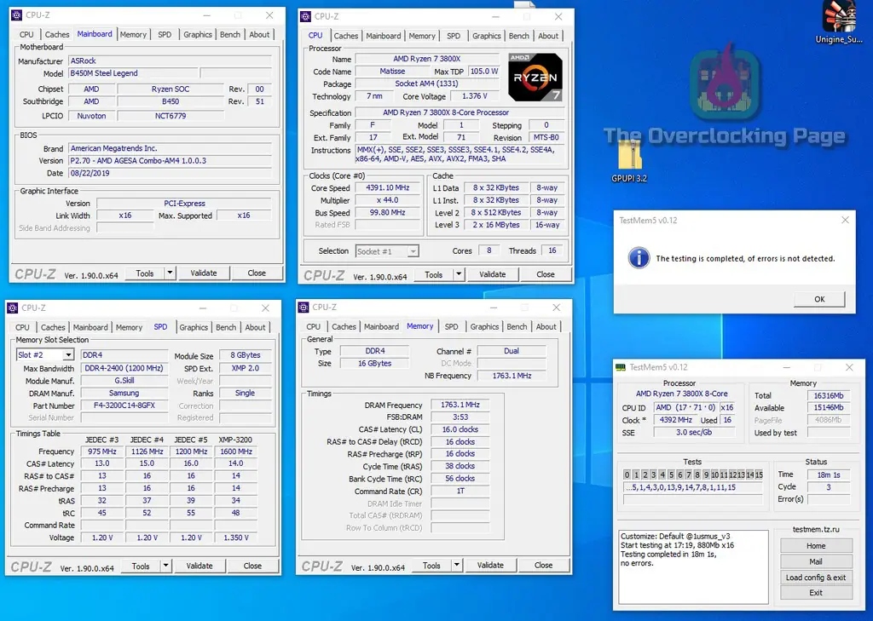
Task: Open Bench tab in Motherboard info window
Action: (x=230, y=35)
